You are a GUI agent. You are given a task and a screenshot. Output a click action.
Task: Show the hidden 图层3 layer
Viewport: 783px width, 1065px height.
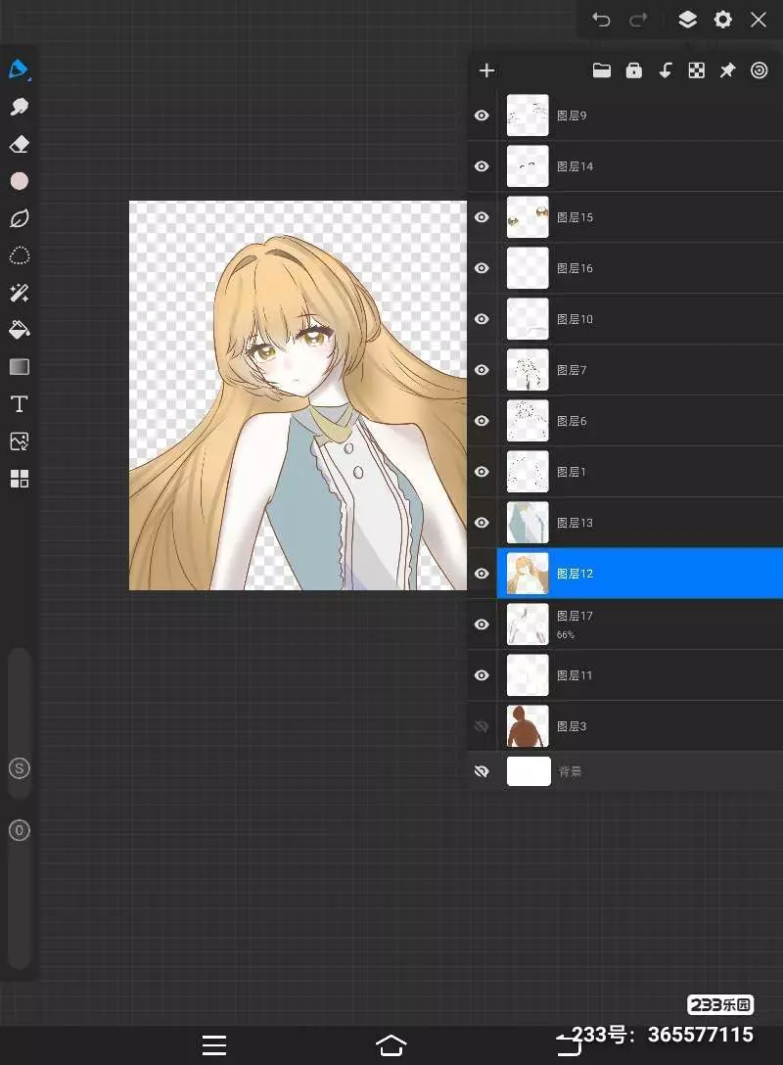(482, 726)
